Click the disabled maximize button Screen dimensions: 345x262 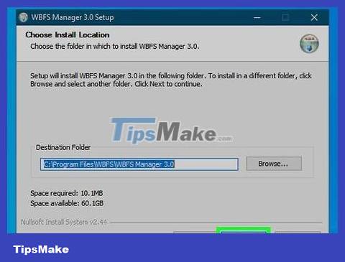click(285, 17)
